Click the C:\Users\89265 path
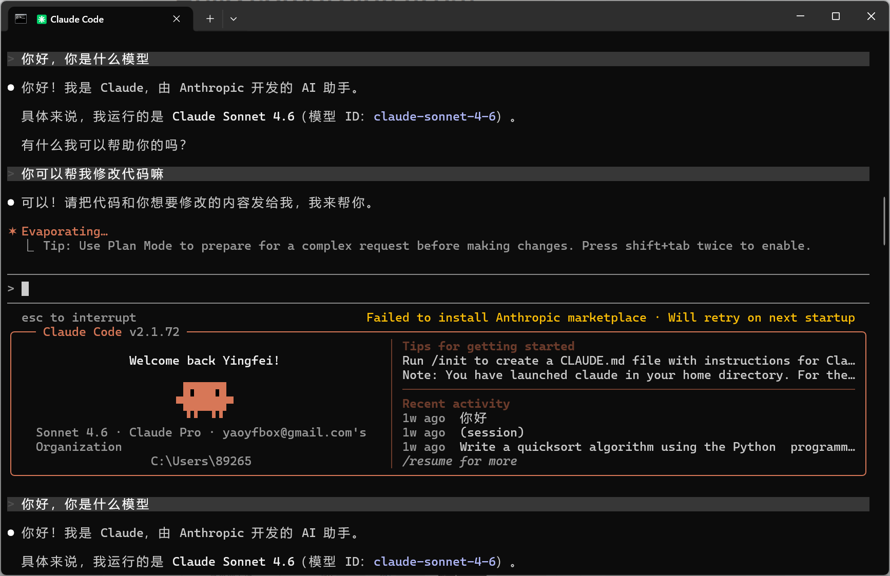Screen dimensions: 890x576 [201, 461]
